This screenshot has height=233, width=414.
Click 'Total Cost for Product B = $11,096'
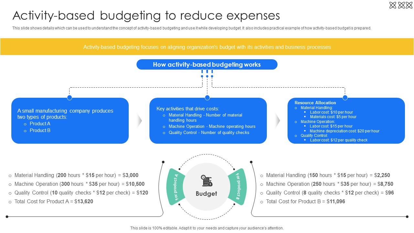[305, 201]
